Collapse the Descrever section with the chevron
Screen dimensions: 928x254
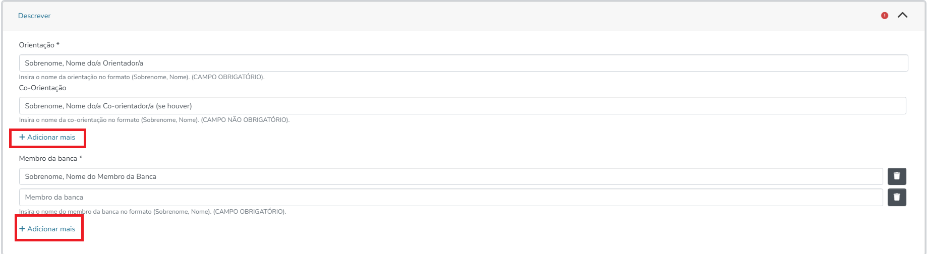coord(903,15)
